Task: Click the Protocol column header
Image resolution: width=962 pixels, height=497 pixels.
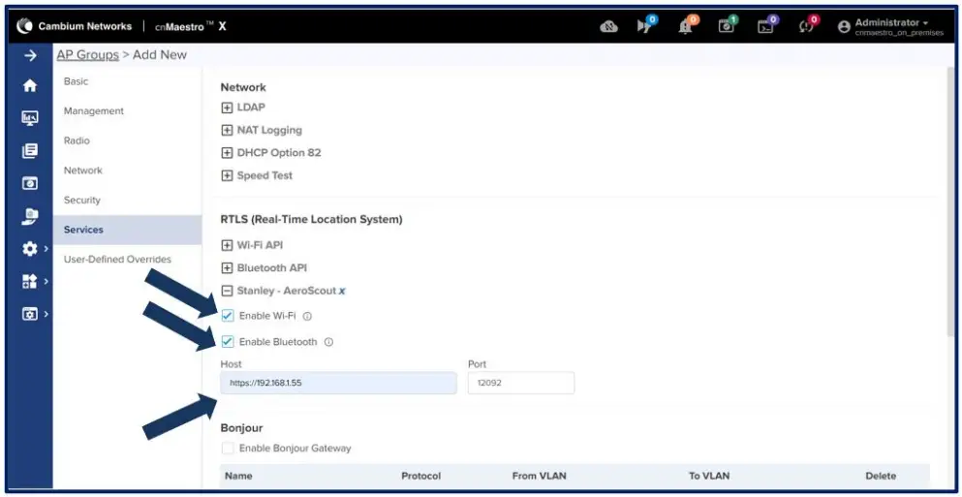Action: (420, 476)
